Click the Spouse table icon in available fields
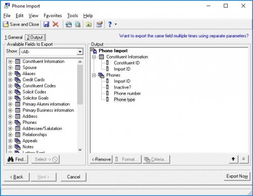 (18, 68)
